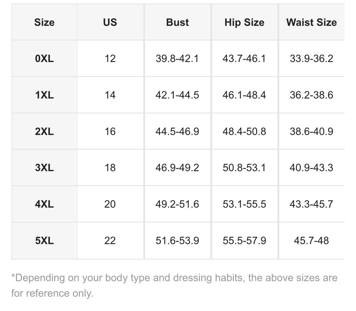Screen dimensions: 356x311
Task: Click hip measurement 50.8-53.1 cell
Action: pyautogui.click(x=244, y=168)
